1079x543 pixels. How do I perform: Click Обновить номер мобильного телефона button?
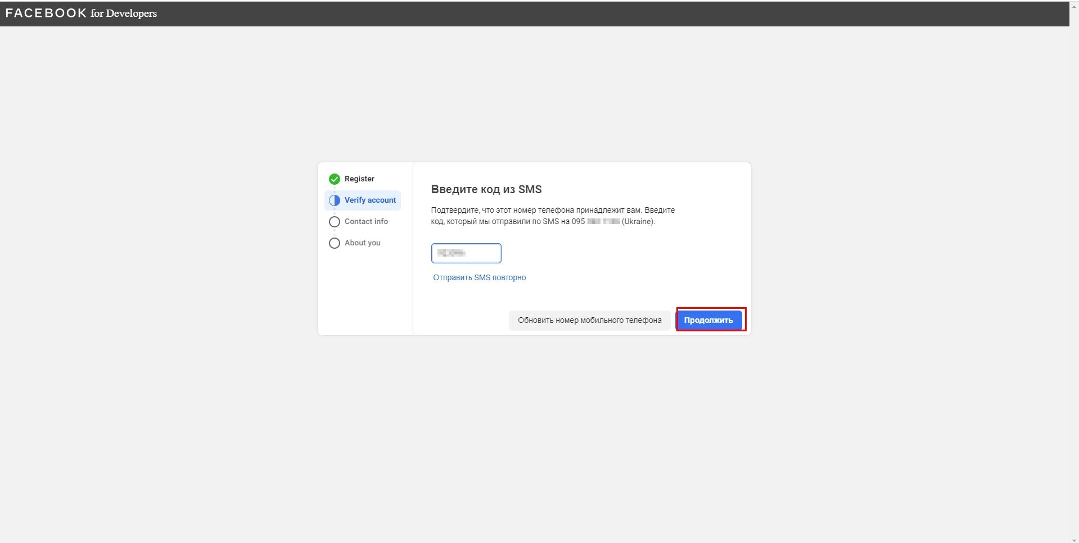click(590, 320)
